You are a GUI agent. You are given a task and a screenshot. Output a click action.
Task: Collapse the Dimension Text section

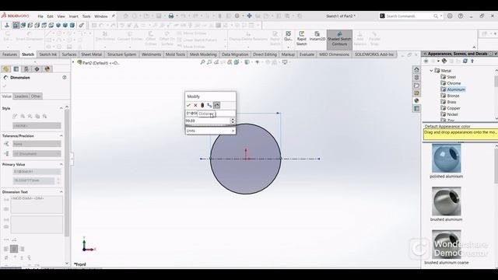coord(61,192)
